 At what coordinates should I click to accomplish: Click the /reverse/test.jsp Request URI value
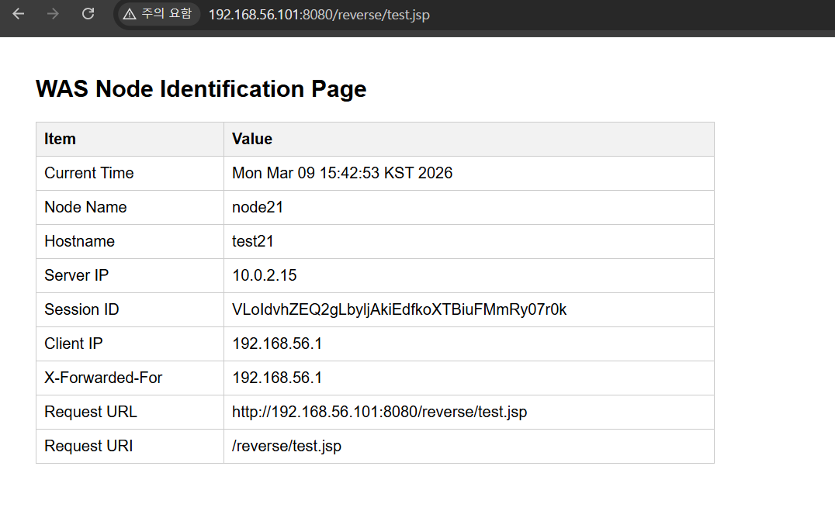[286, 446]
